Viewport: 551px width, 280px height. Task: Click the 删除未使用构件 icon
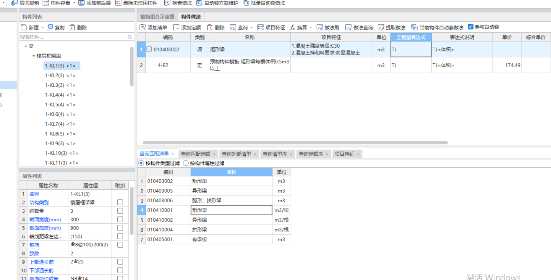pos(118,3)
